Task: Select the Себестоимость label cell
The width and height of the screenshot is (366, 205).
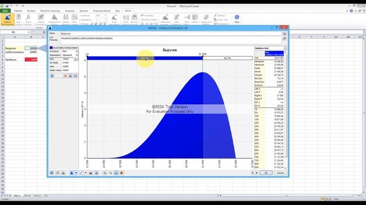Action: point(14,52)
